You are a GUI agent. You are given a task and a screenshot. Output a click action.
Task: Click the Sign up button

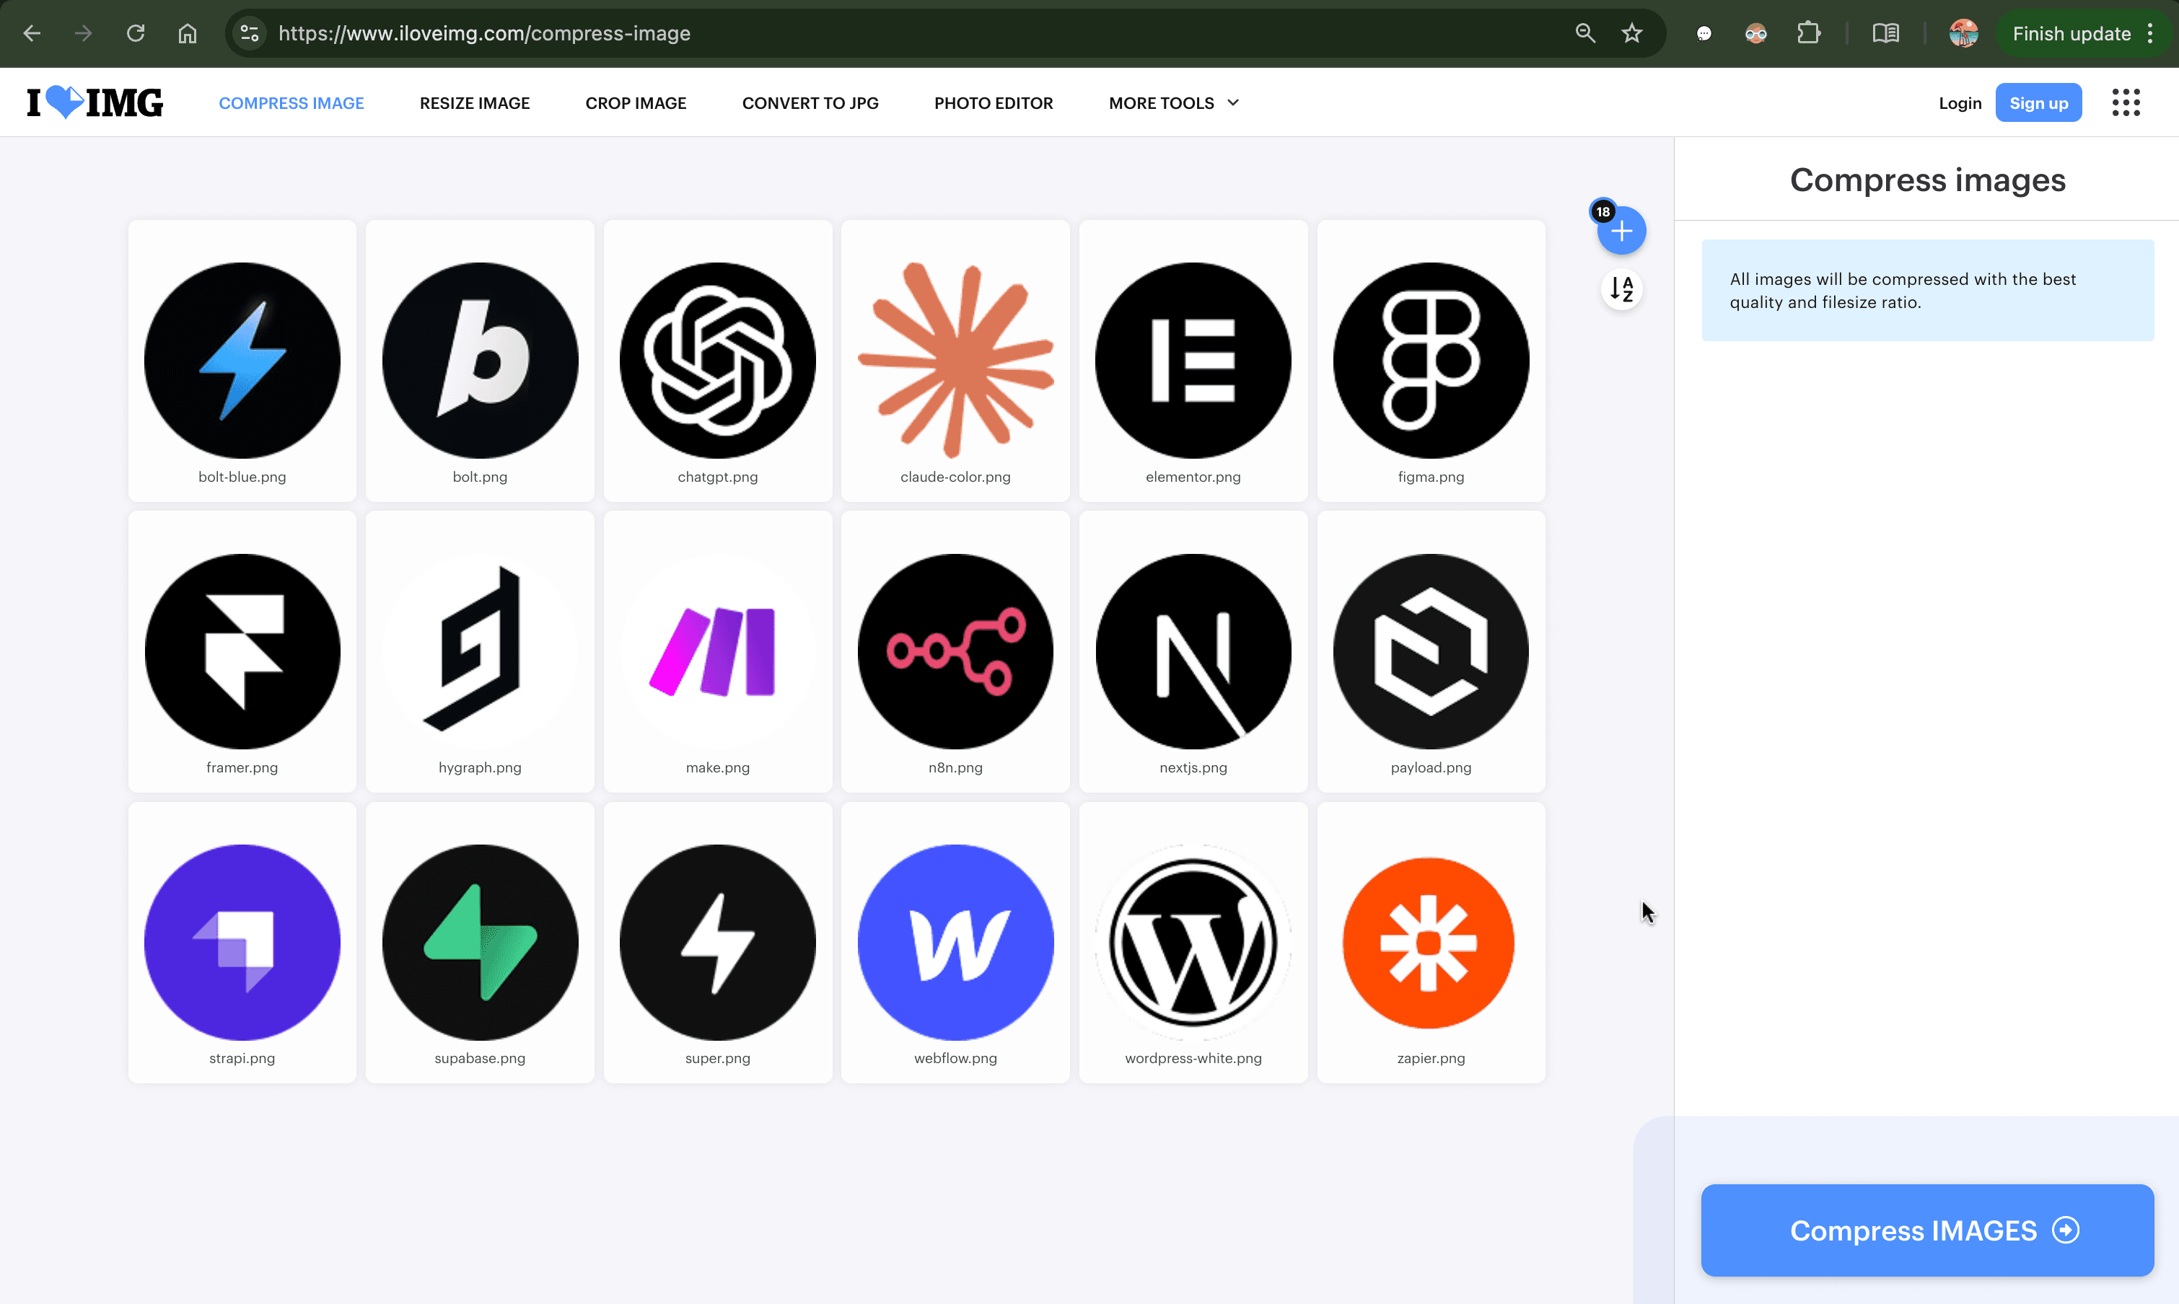click(x=2038, y=103)
